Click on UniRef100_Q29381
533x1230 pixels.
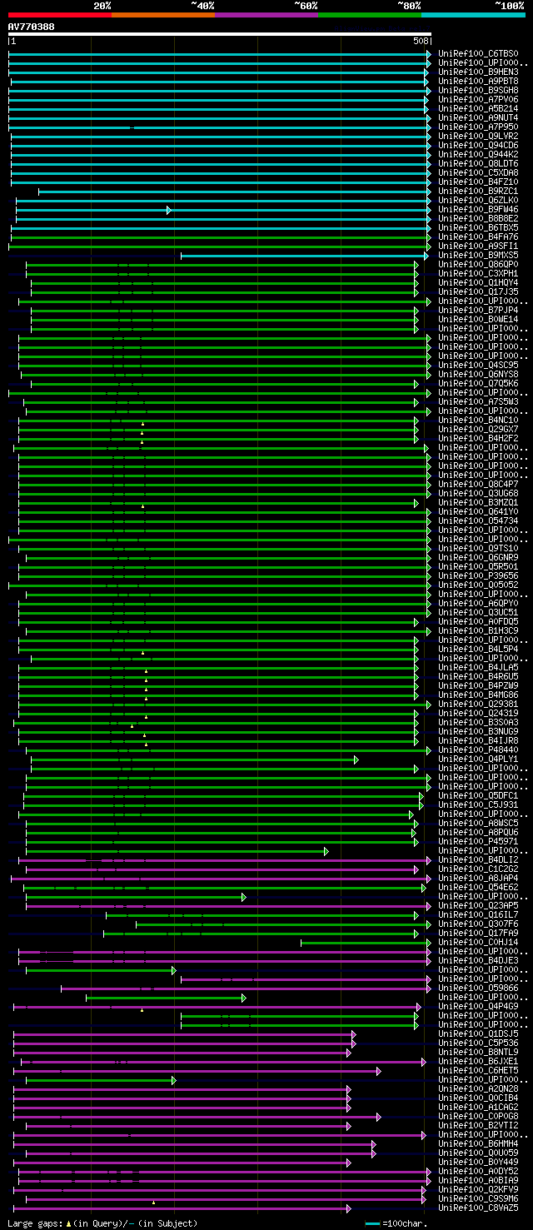coord(477,705)
